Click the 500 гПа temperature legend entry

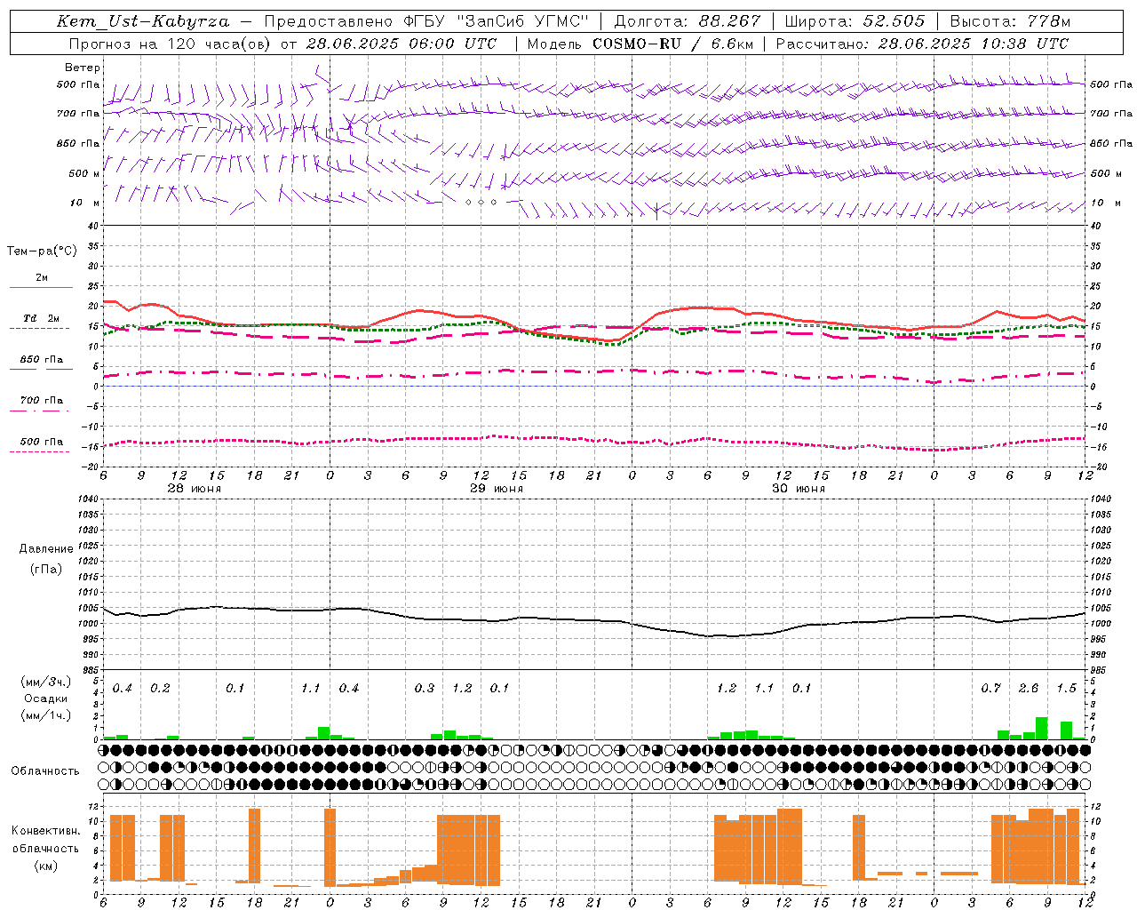click(x=41, y=441)
